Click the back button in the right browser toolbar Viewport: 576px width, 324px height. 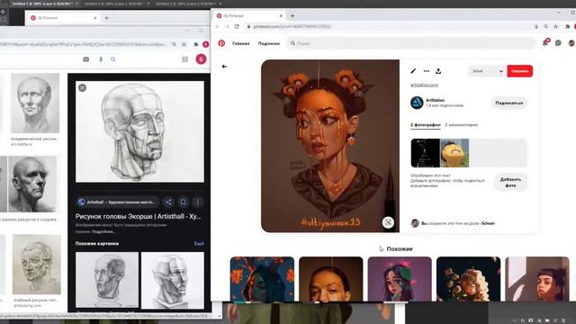point(217,26)
